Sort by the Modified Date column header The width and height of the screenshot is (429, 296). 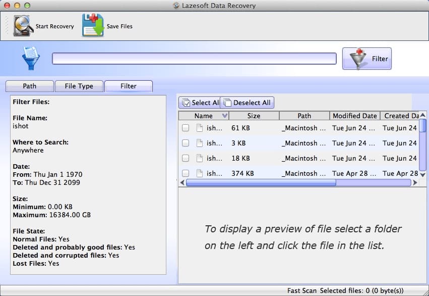355,116
